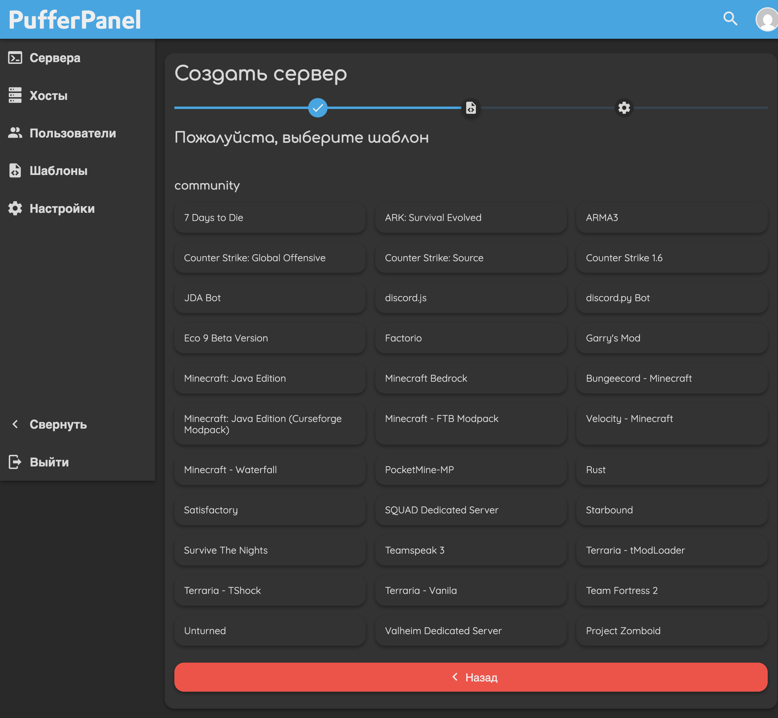Collapse sidebar with the chevron icon
This screenshot has height=718, width=778.
[15, 424]
